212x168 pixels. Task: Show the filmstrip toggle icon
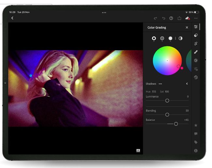(138, 150)
